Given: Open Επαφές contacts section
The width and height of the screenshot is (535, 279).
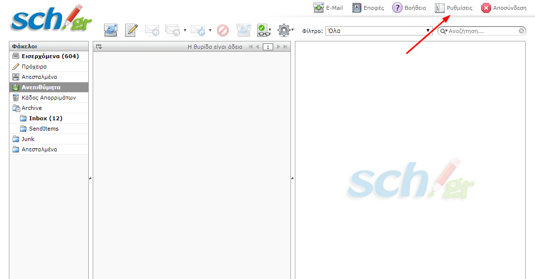Looking at the screenshot, I should 368,8.
